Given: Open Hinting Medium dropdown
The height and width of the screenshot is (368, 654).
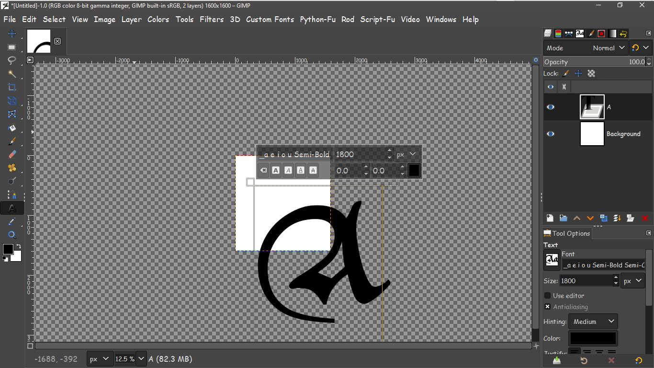Looking at the screenshot, I should 593,322.
